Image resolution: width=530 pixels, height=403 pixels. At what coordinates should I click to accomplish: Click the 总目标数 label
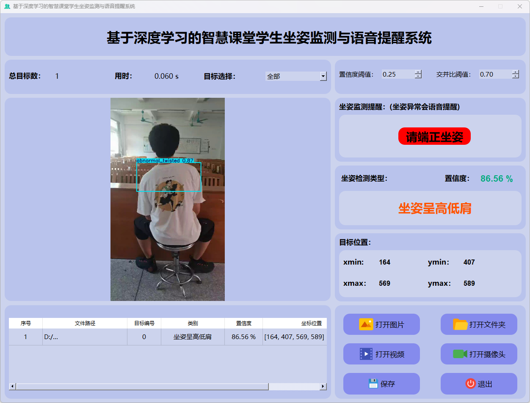[x=25, y=76]
